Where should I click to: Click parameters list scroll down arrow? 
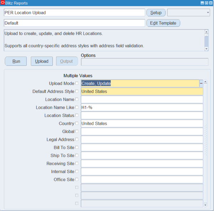pos(205,205)
